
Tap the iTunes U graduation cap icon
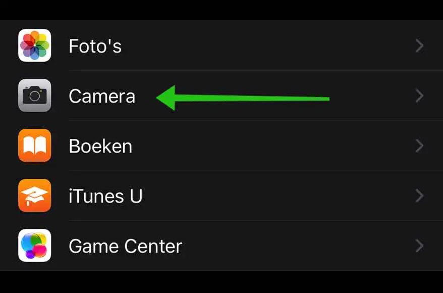(x=34, y=196)
